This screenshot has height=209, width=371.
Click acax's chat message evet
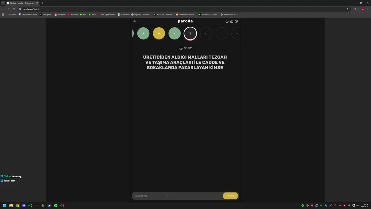[13, 181]
